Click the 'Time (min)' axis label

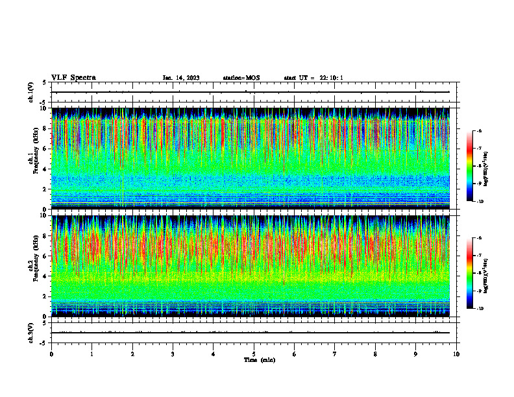pyautogui.click(x=260, y=360)
